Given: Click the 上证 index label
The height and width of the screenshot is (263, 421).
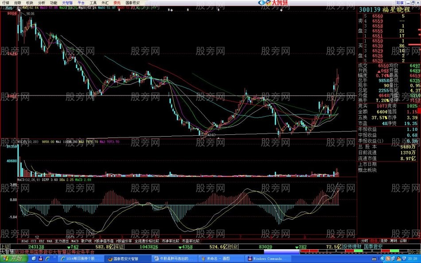Looking at the screenshot, I should (x=5, y=247).
